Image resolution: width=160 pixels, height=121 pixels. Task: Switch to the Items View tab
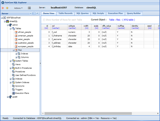tap(49, 13)
